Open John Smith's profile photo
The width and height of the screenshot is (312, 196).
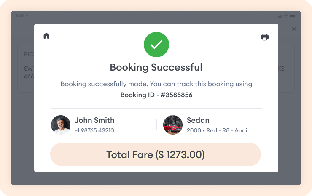click(x=61, y=125)
